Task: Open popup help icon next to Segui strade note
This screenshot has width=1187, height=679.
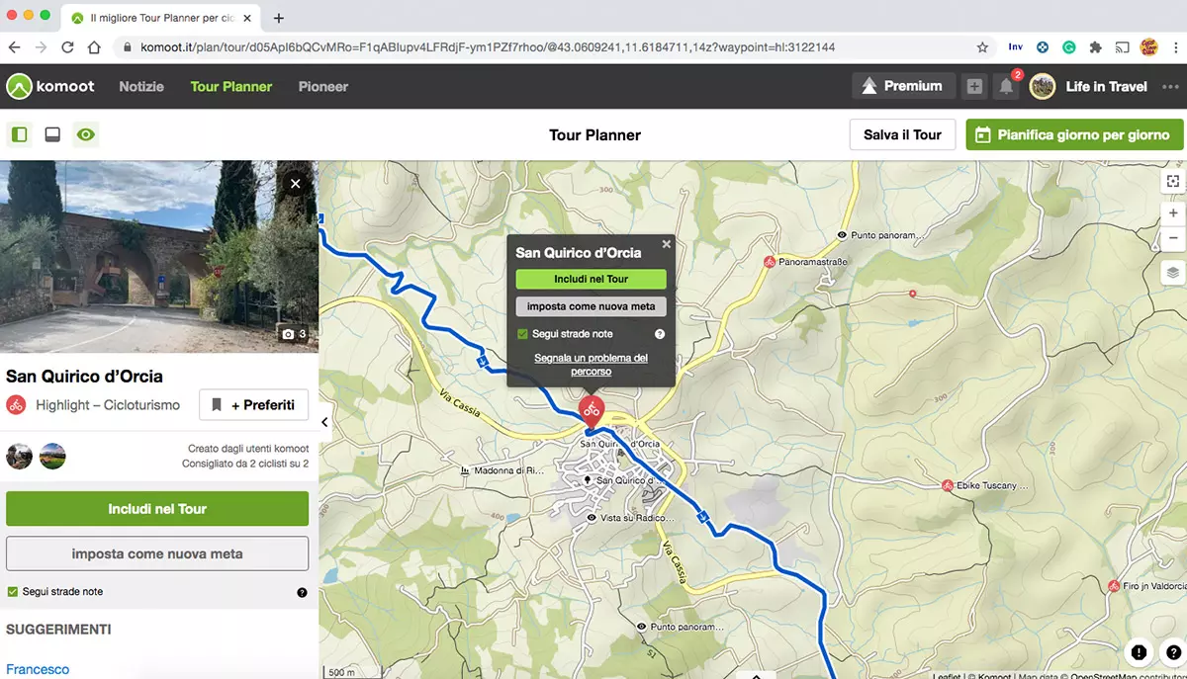Action: [660, 334]
